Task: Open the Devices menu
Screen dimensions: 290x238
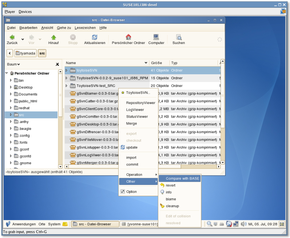Action: pos(25,12)
